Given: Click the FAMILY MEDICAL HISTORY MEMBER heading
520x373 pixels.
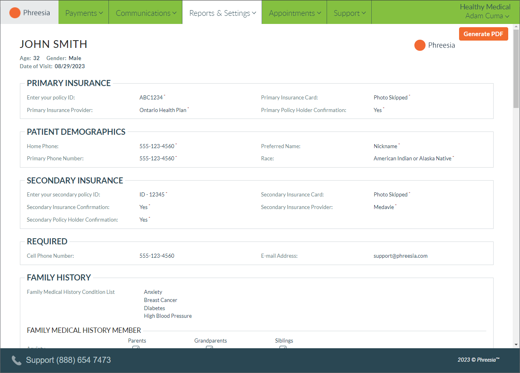Looking at the screenshot, I should 84,330.
